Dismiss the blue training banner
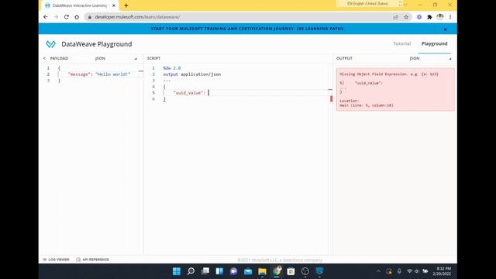 tap(445, 29)
